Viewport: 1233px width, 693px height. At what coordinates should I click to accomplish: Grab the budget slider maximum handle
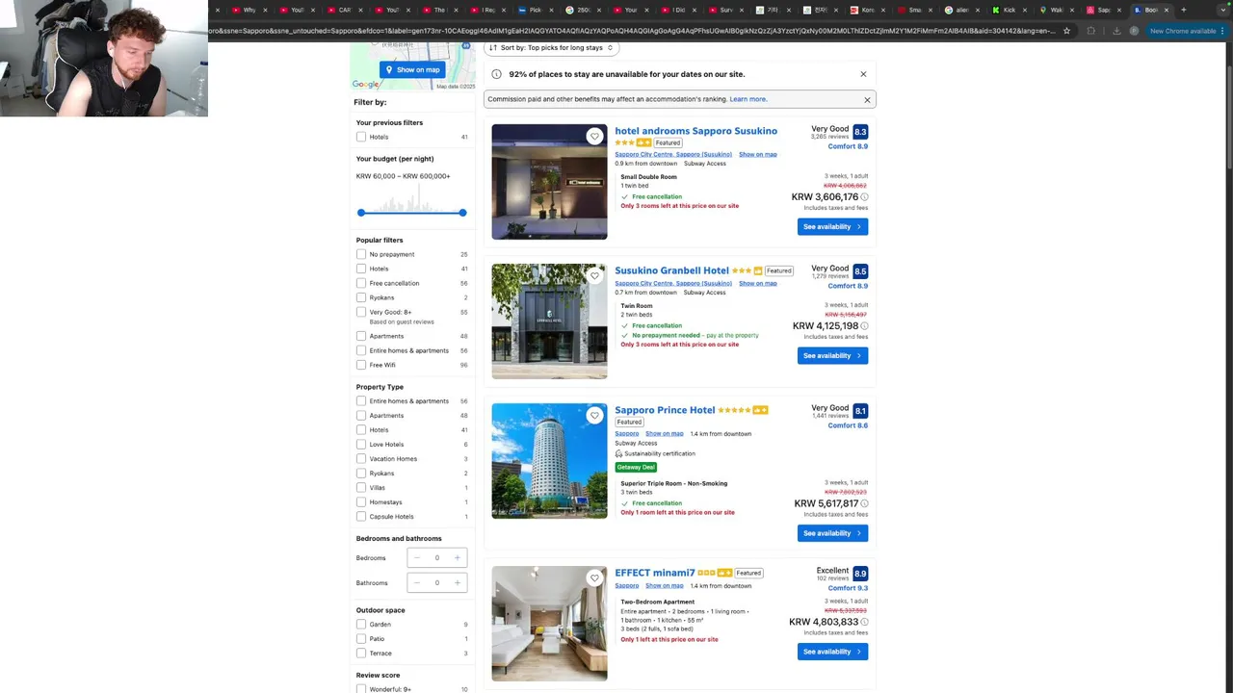[462, 213]
